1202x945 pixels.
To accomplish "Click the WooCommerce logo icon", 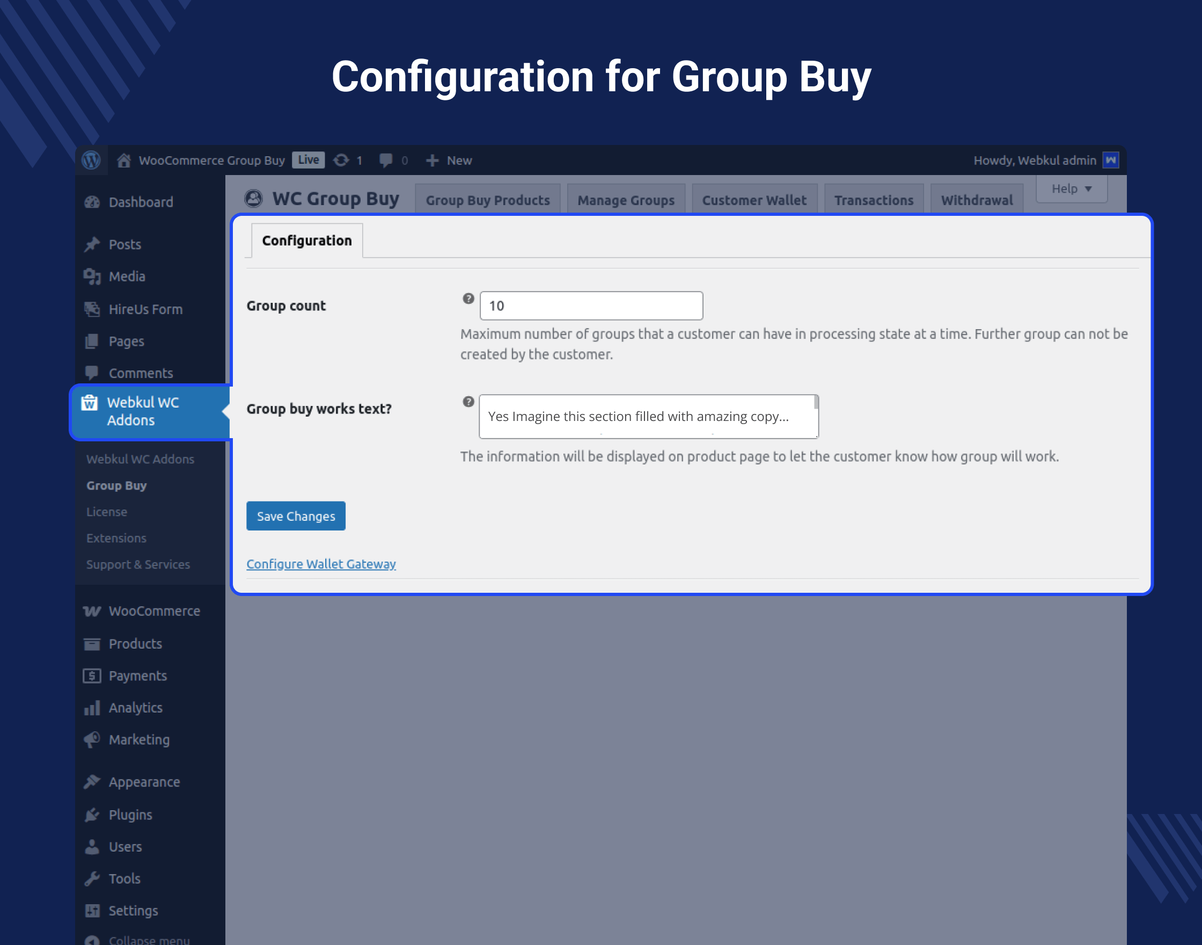I will [x=92, y=611].
